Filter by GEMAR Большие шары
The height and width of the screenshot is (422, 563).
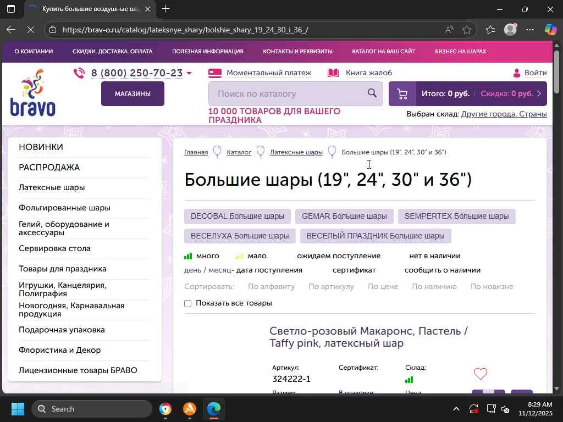344,216
